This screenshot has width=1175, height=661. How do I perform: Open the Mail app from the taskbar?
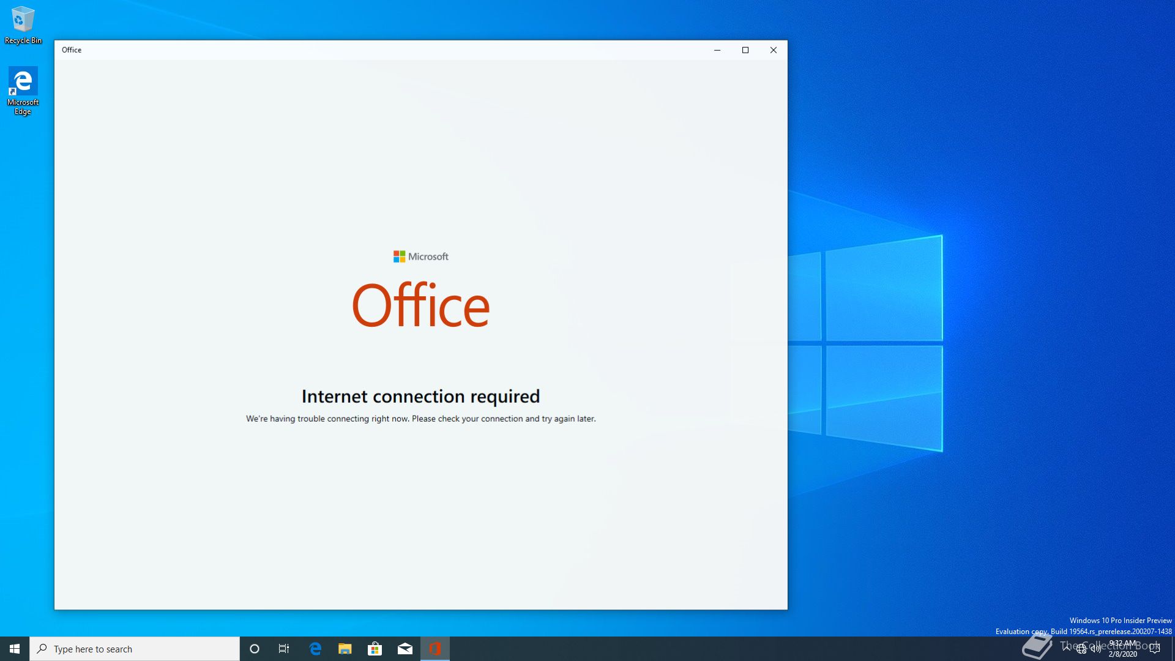[x=405, y=649]
